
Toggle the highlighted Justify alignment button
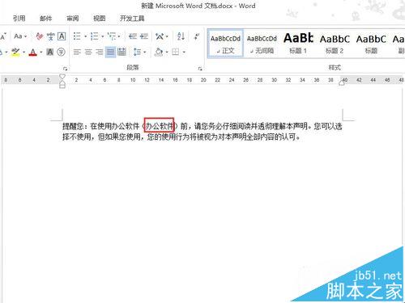coord(110,52)
